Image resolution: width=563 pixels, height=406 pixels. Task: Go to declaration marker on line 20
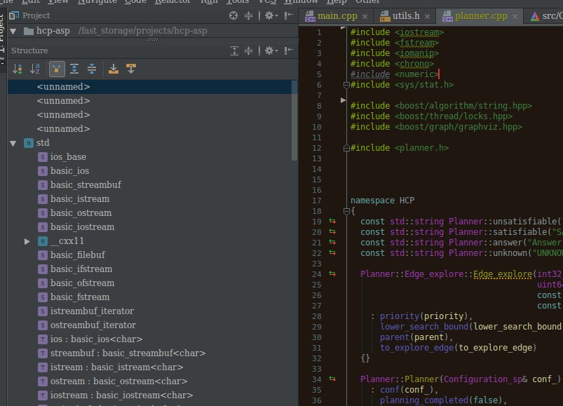coord(332,232)
